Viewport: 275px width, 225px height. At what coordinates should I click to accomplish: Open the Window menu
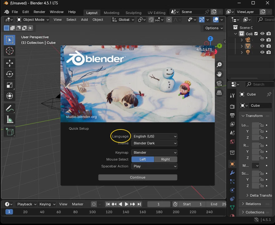(x=57, y=12)
